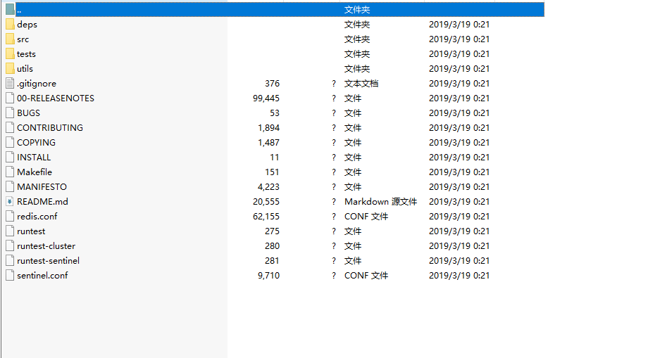
Task: Click the '文件夹' type in the highlighted row
Action: click(357, 9)
